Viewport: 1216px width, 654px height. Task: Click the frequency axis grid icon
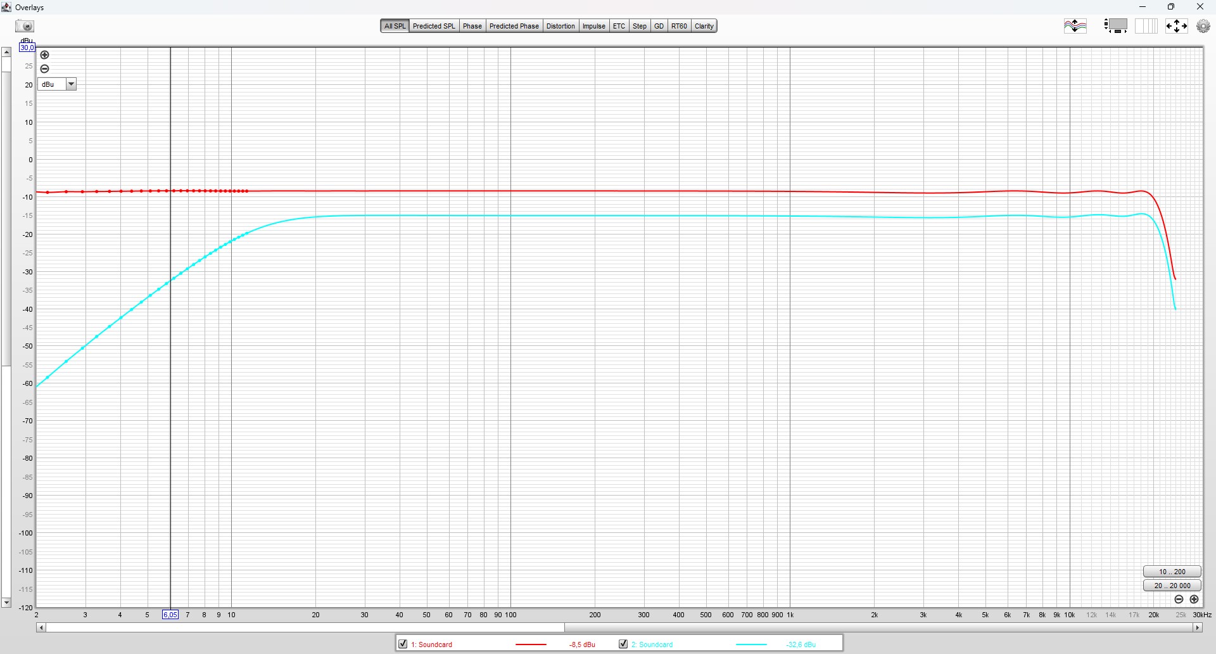tap(1146, 26)
